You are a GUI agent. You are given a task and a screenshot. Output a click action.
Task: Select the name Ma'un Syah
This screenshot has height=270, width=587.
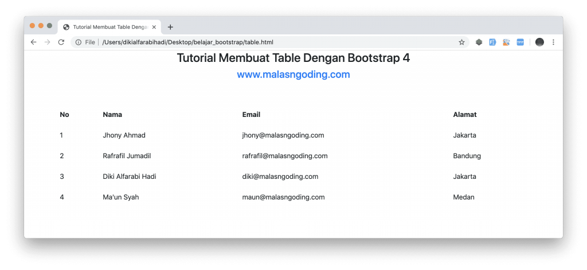pyautogui.click(x=121, y=197)
